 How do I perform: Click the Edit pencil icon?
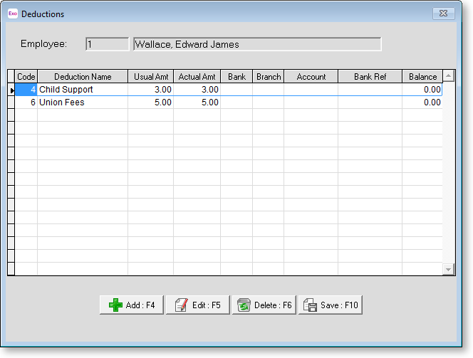click(182, 305)
